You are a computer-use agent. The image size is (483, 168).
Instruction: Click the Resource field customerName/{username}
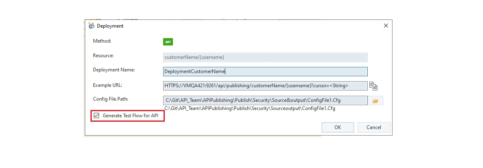pyautogui.click(x=265, y=57)
